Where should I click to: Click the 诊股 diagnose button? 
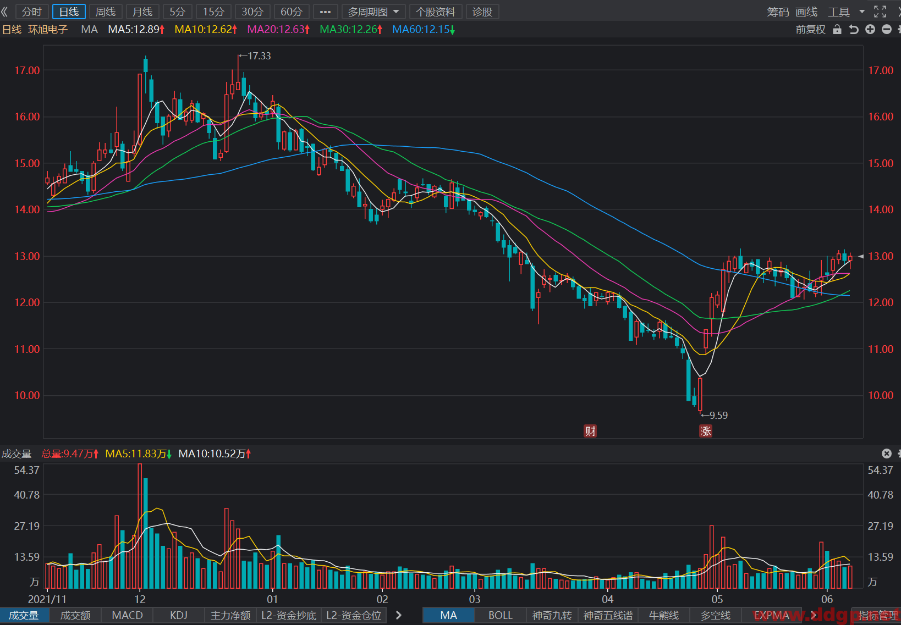(x=482, y=12)
